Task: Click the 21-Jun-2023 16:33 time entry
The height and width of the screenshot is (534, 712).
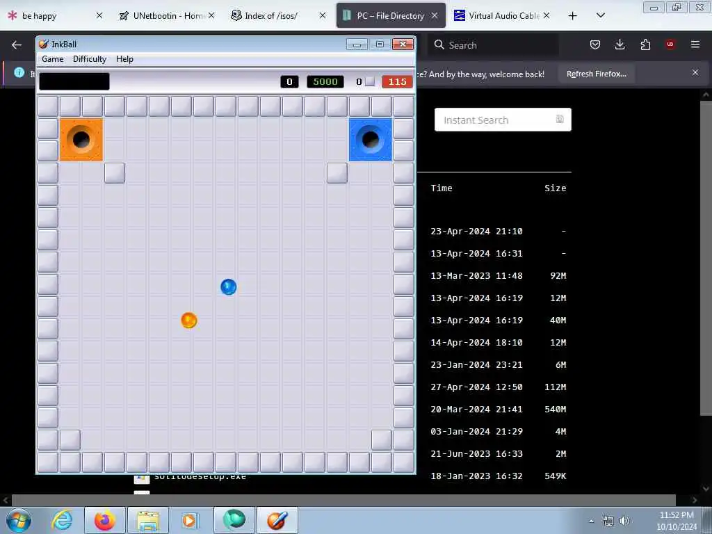Action: [x=476, y=453]
